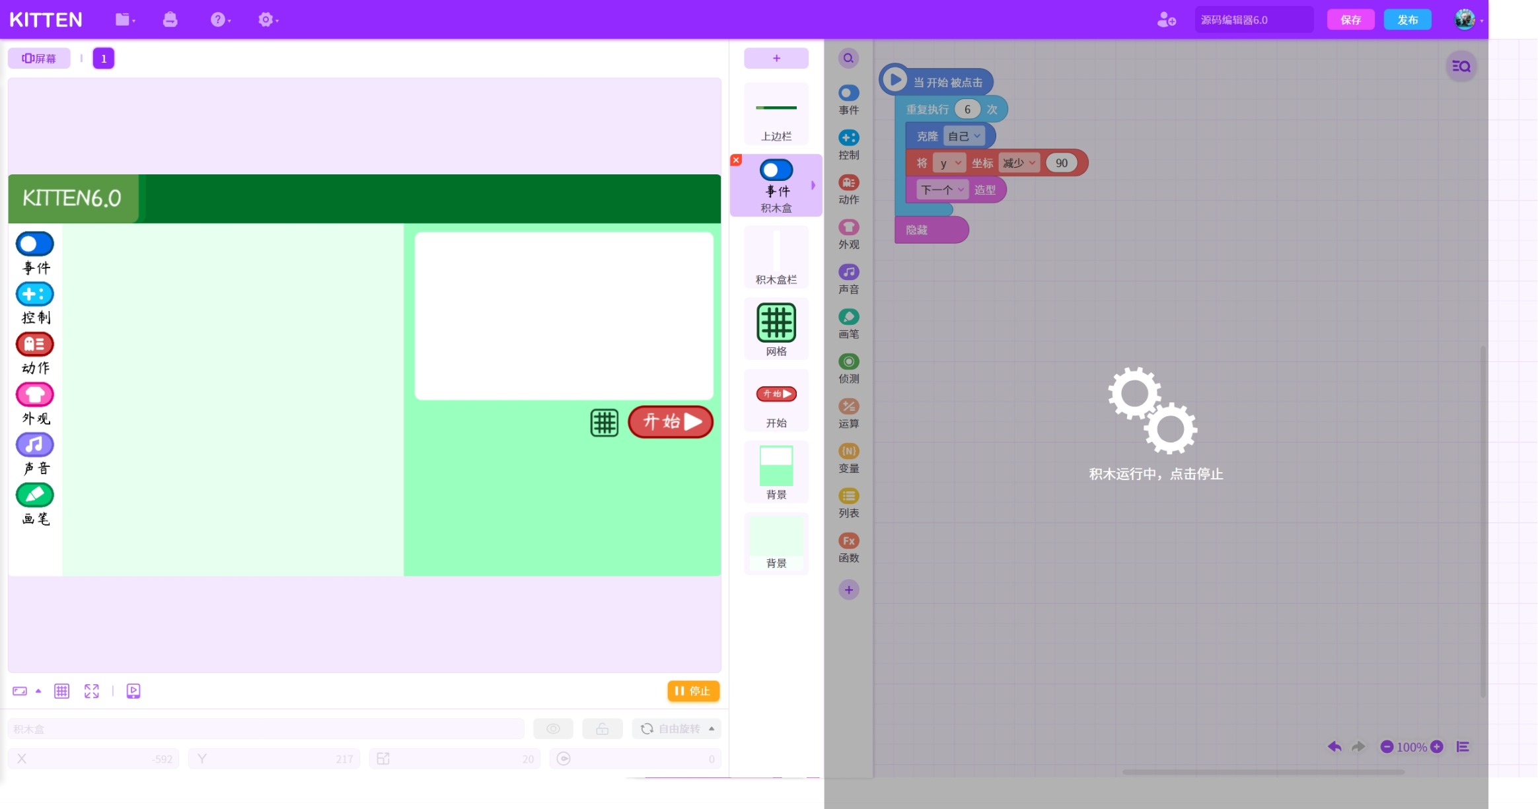Open the 外观 block category
The height and width of the screenshot is (809, 1538).
click(849, 234)
